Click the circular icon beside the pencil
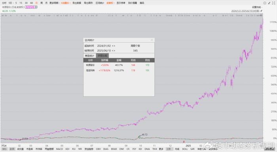Image resolution: width=277 pixels, height=152 pixels. click(x=265, y=3)
